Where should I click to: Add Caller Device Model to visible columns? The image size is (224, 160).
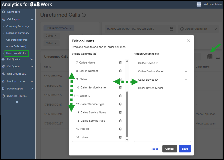[x=186, y=88]
